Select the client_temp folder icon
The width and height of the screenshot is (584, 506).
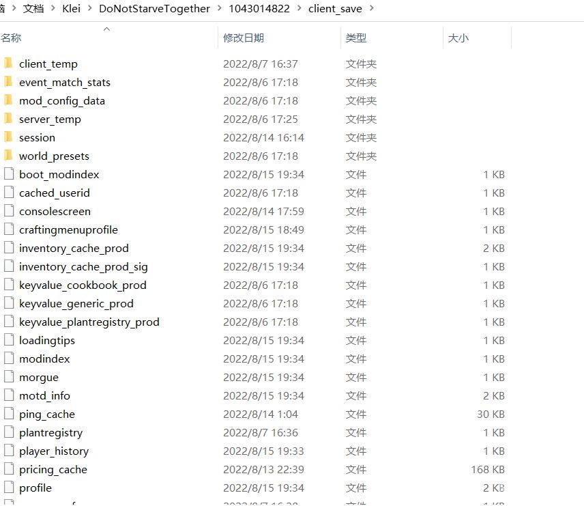click(9, 64)
